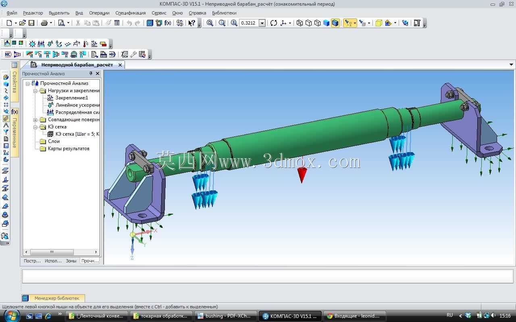
Task: Open the Файл menu
Action: coord(12,13)
